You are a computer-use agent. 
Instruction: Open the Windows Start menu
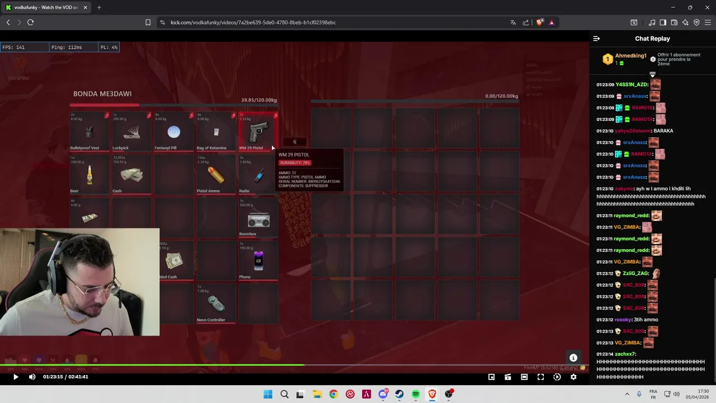pos(268,394)
